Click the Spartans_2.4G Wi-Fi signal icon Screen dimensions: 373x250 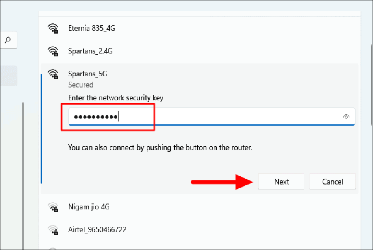(x=53, y=51)
